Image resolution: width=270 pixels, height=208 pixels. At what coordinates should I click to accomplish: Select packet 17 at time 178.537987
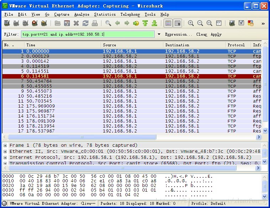coord(132,131)
